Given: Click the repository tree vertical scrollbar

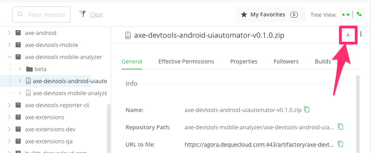Looking at the screenshot, I should 109,128.
